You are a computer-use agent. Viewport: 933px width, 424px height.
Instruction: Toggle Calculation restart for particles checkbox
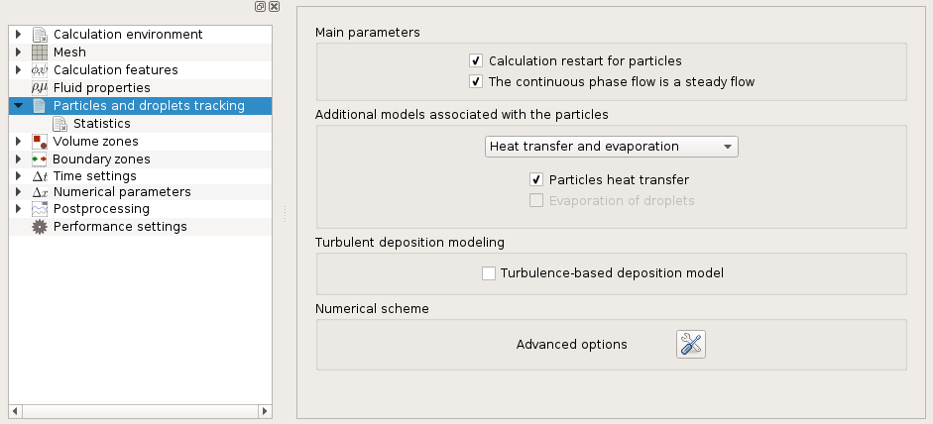(x=476, y=60)
